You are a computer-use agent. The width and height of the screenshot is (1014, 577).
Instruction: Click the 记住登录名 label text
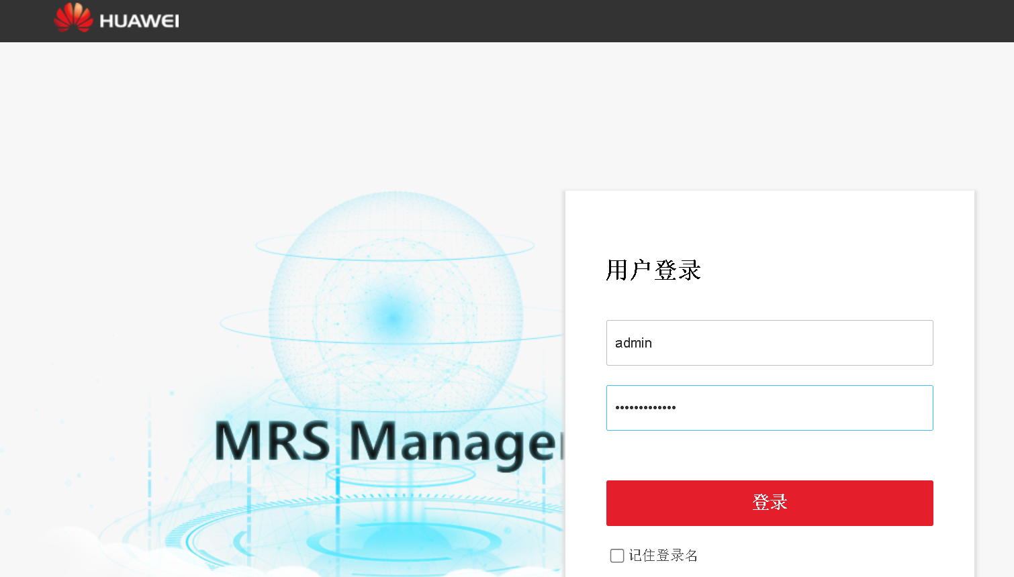point(663,556)
